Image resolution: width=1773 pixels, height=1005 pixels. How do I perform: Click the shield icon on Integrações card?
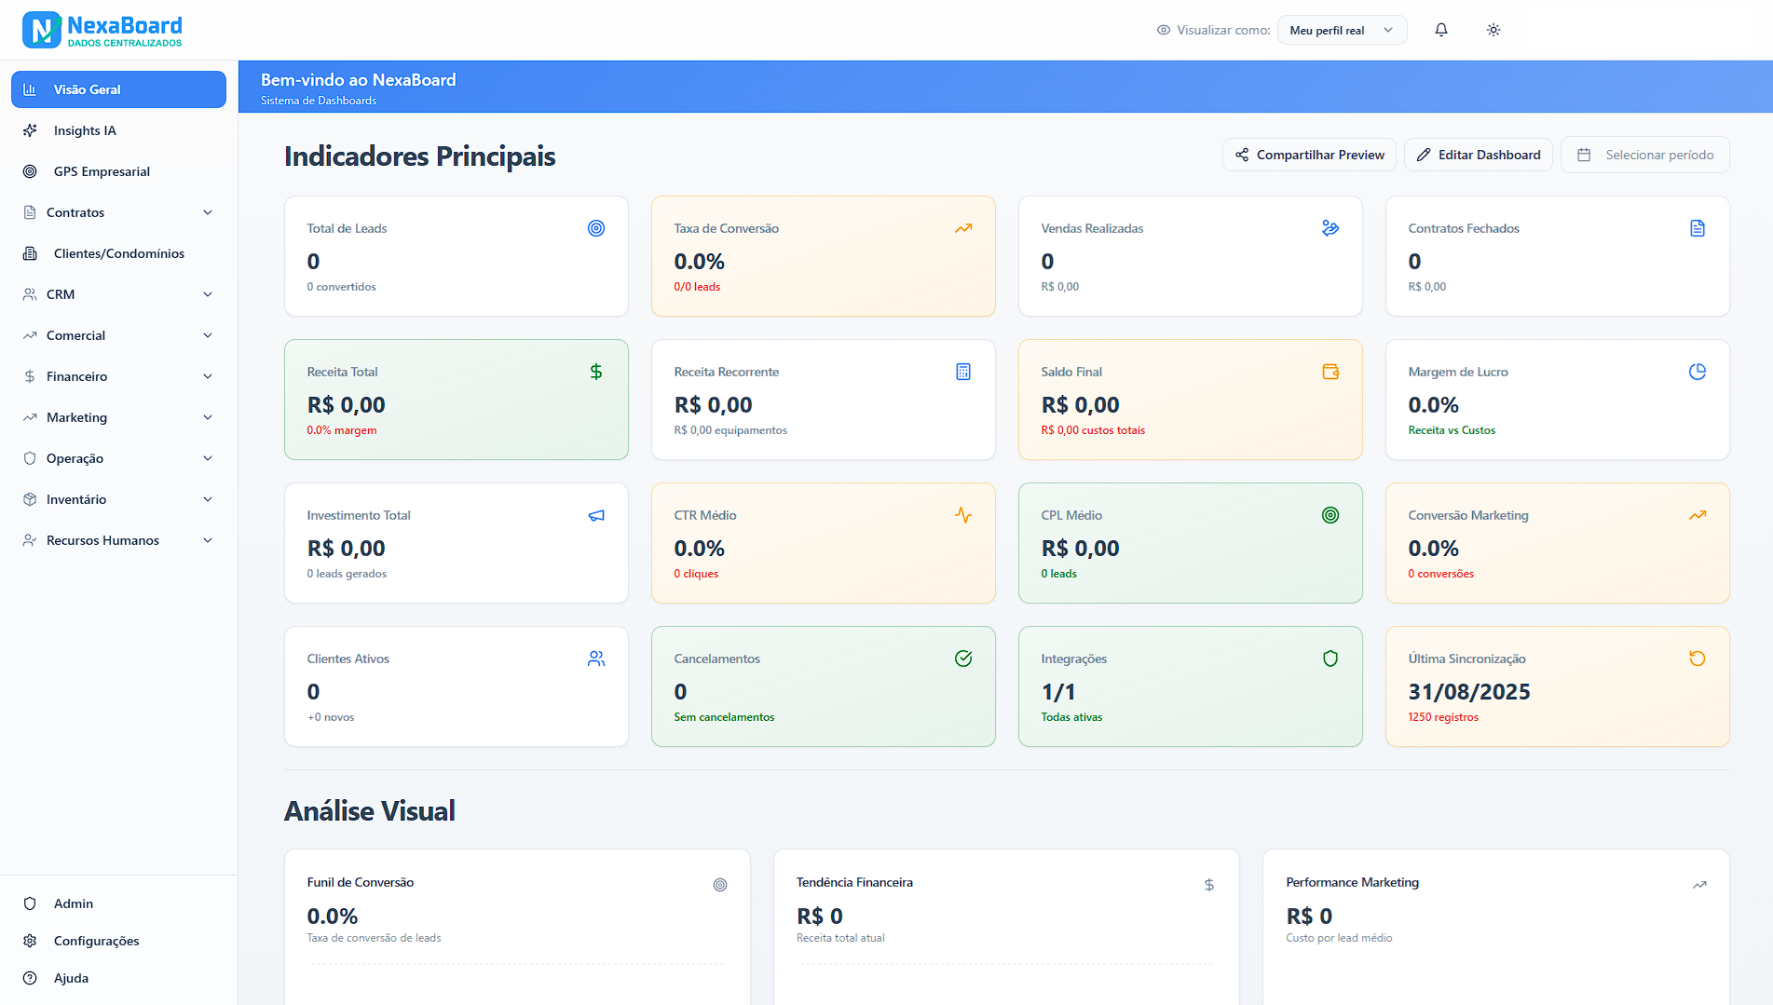point(1330,659)
